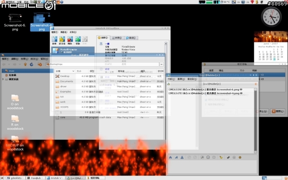Open the File menu in the VirtualBox window
Viewport: 288px width, 180px height.
(54, 32)
